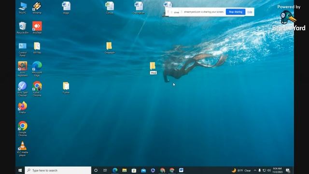Launch the Winamp shortcut
The image size is (309, 174).
pyautogui.click(x=37, y=8)
